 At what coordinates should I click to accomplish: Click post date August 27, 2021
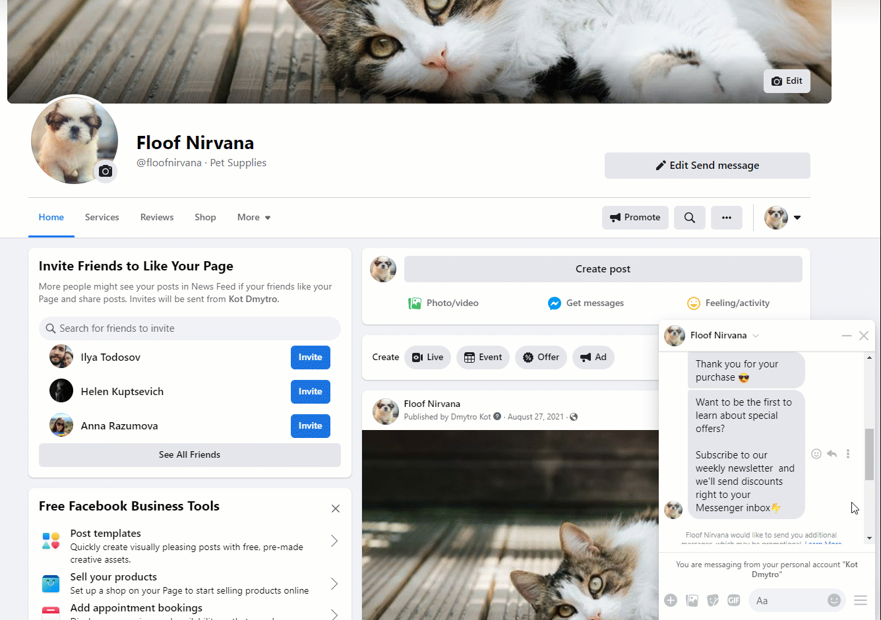[535, 417]
